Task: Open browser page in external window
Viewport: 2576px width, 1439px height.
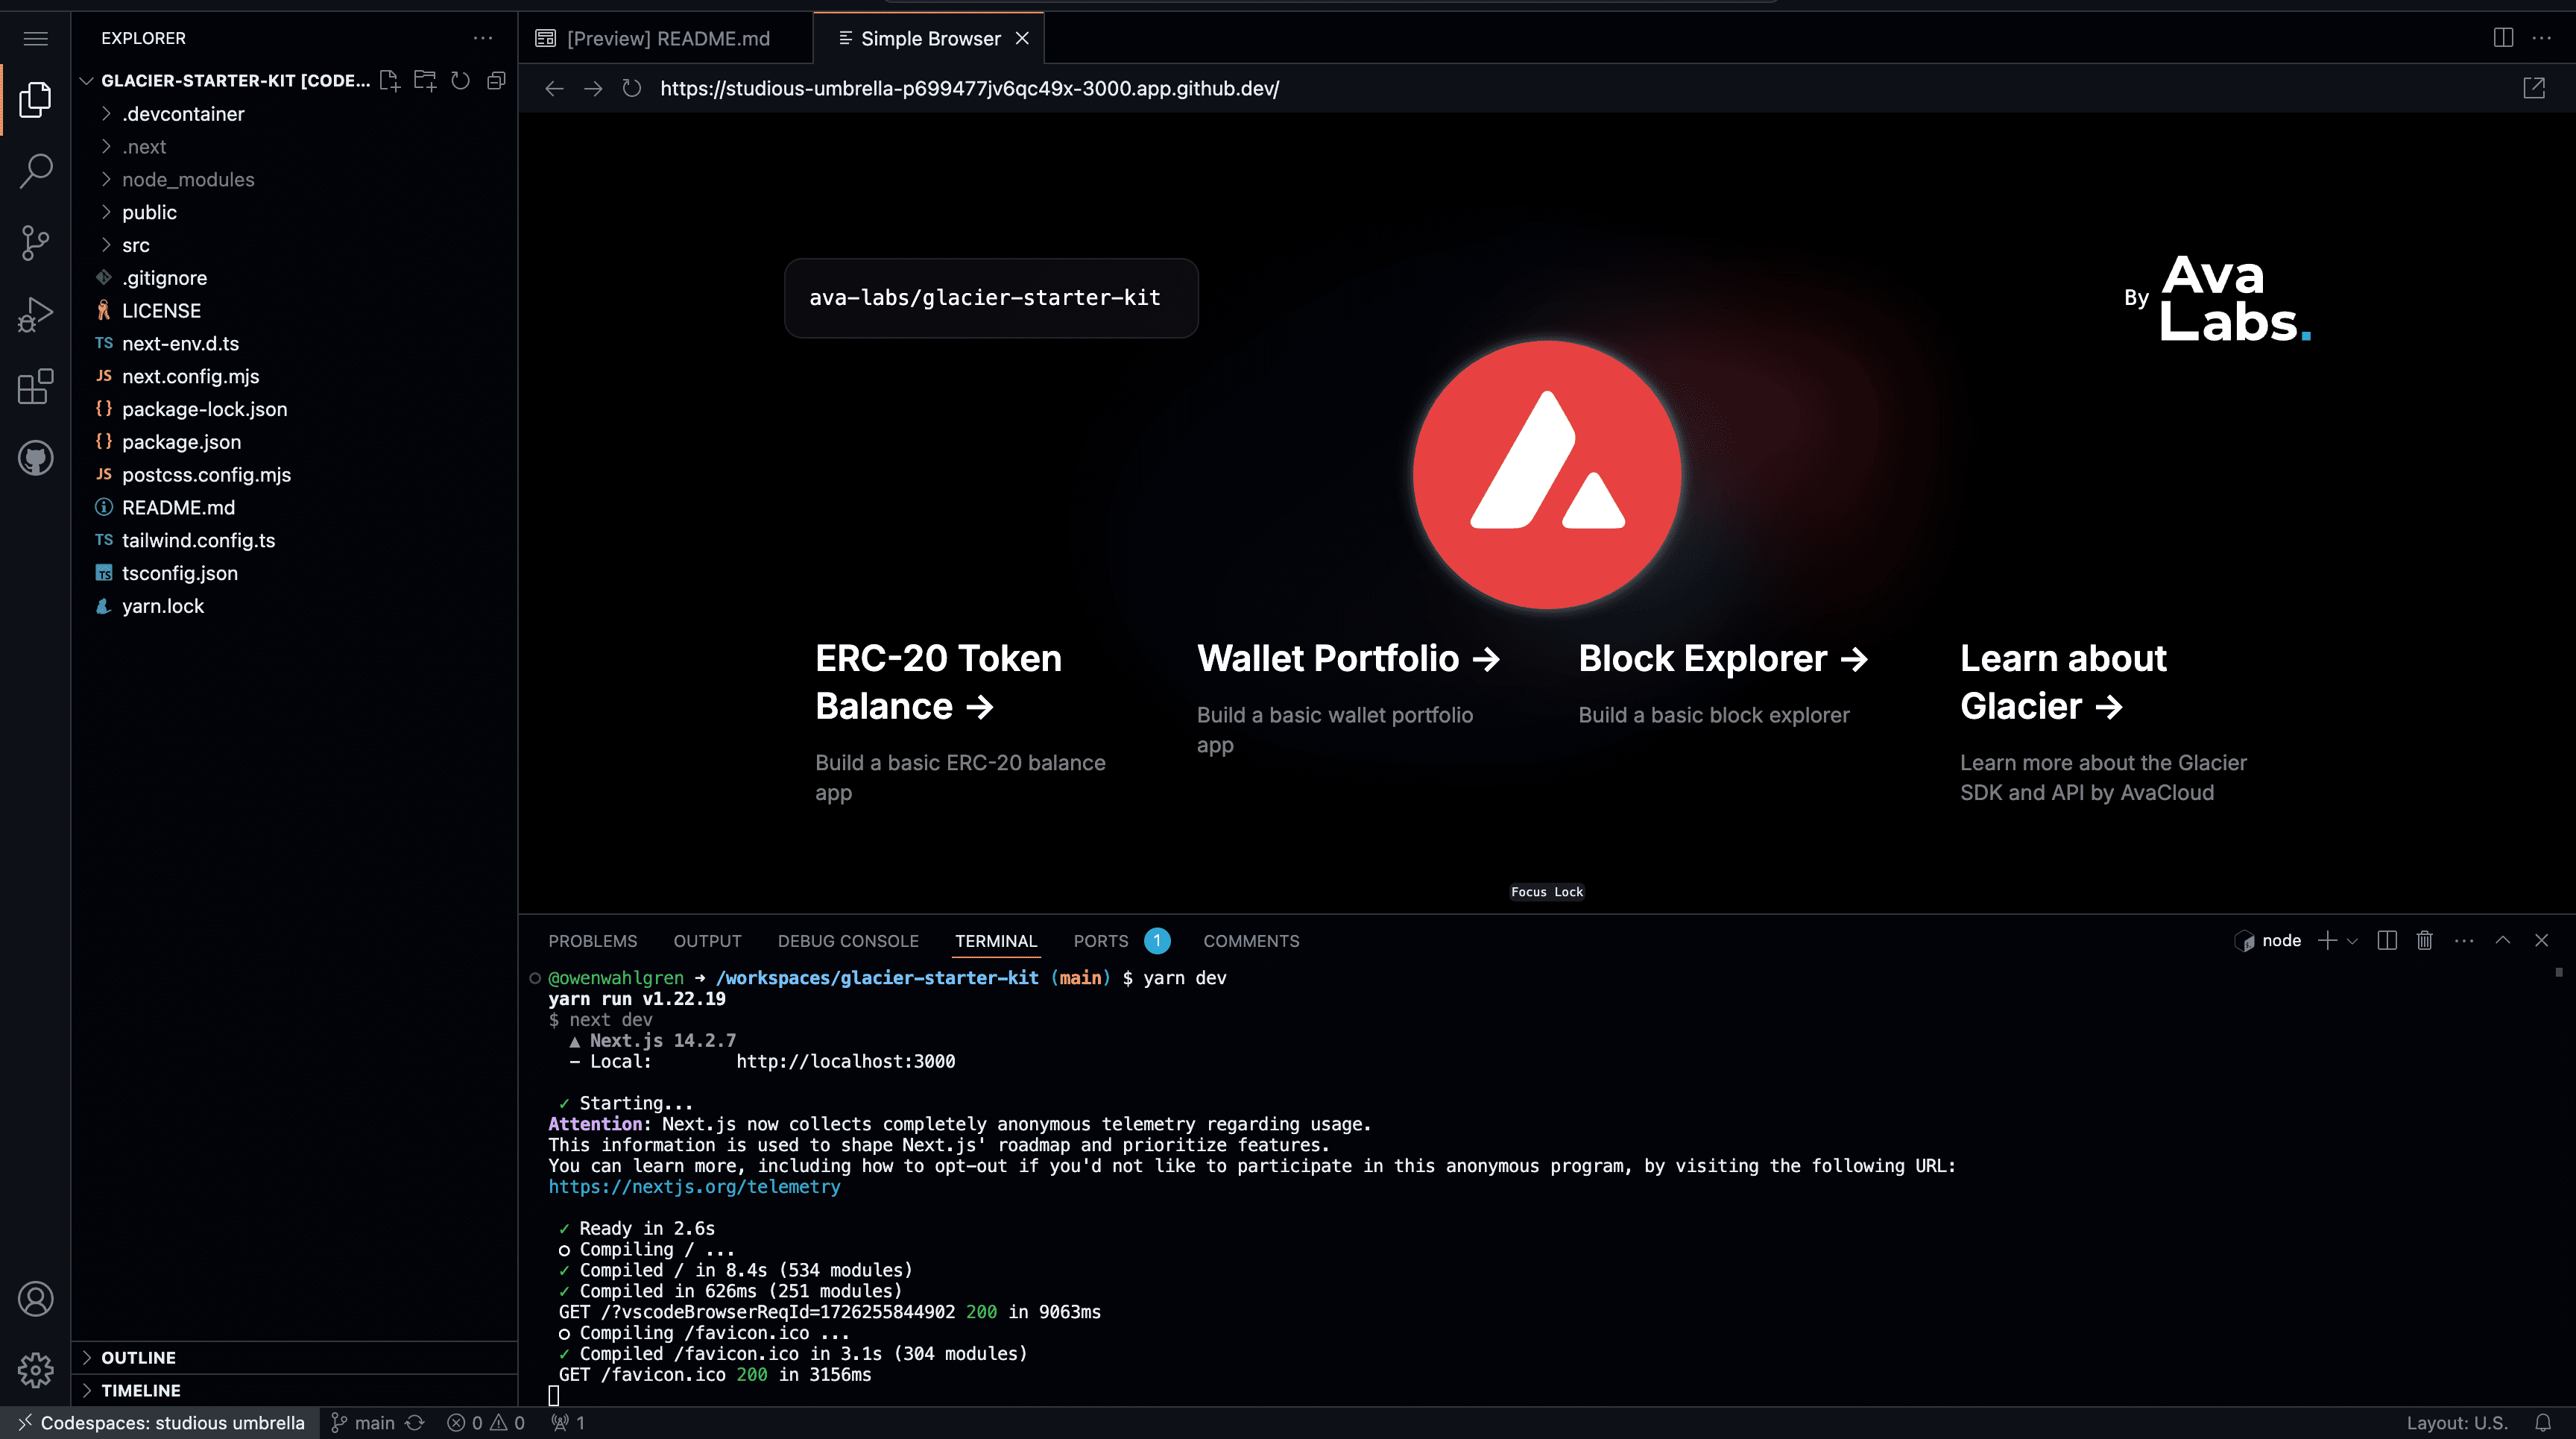Action: pyautogui.click(x=2534, y=88)
